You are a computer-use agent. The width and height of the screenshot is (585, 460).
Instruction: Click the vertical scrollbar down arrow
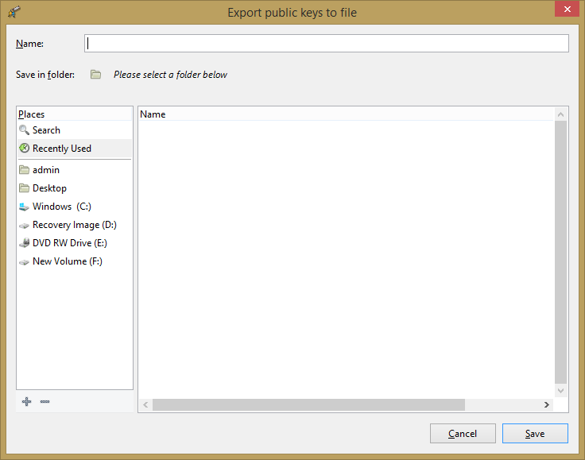pyautogui.click(x=561, y=391)
